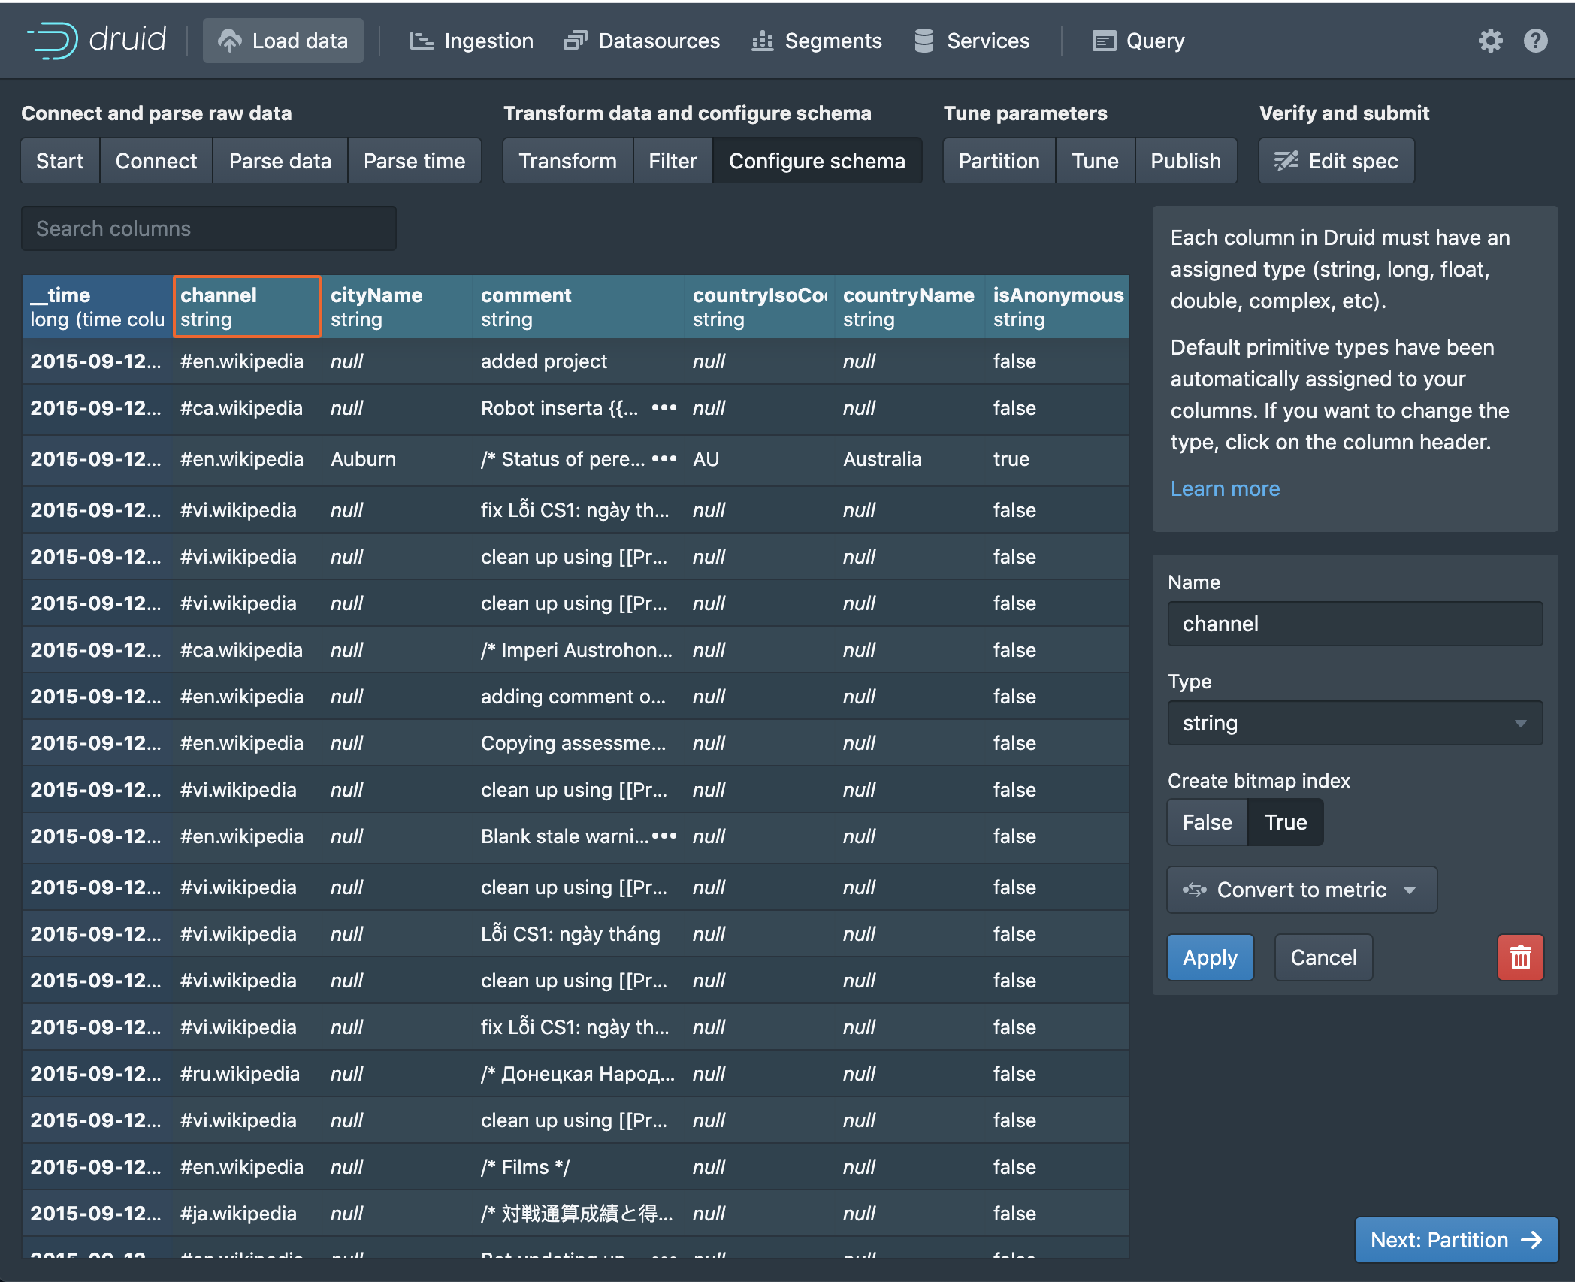Click the red trash delete column button
Image resolution: width=1575 pixels, height=1282 pixels.
(x=1520, y=957)
